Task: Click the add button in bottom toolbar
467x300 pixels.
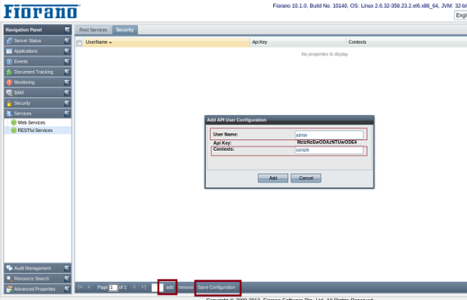Action: 170,287
